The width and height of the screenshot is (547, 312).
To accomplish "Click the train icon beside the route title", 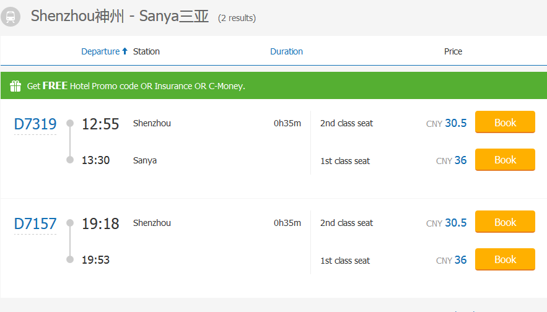I will [11, 17].
